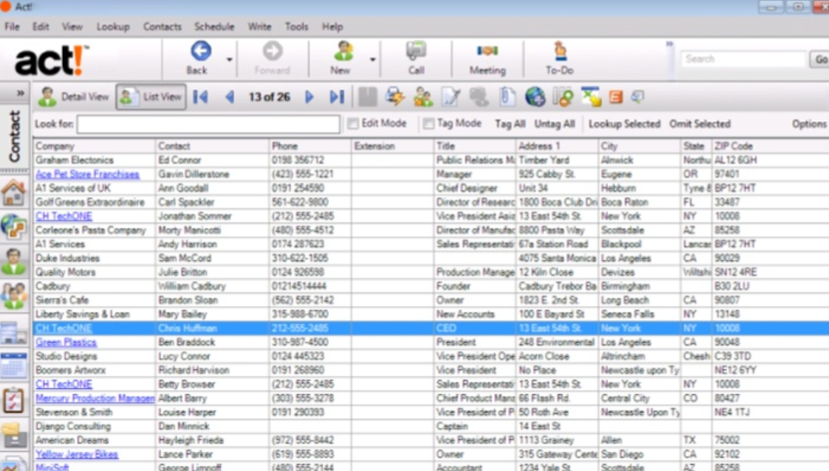The height and width of the screenshot is (471, 829).
Task: Click Omit Selected button
Action: click(699, 124)
